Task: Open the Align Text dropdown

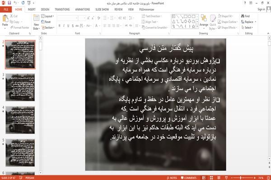Action: (150, 22)
